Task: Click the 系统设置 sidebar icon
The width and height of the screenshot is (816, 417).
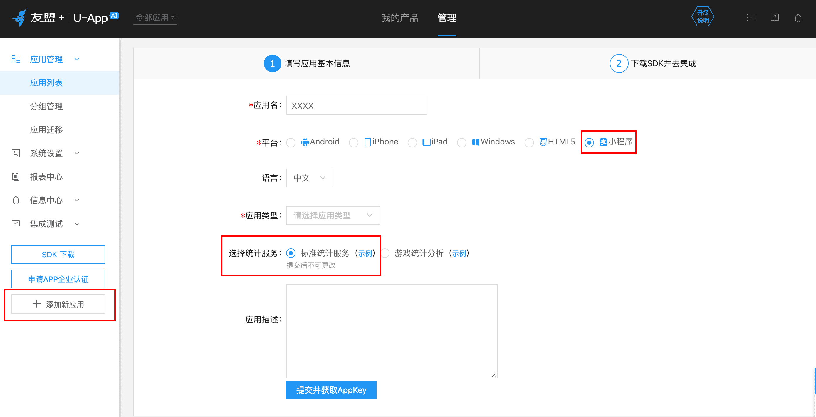Action: coord(16,153)
